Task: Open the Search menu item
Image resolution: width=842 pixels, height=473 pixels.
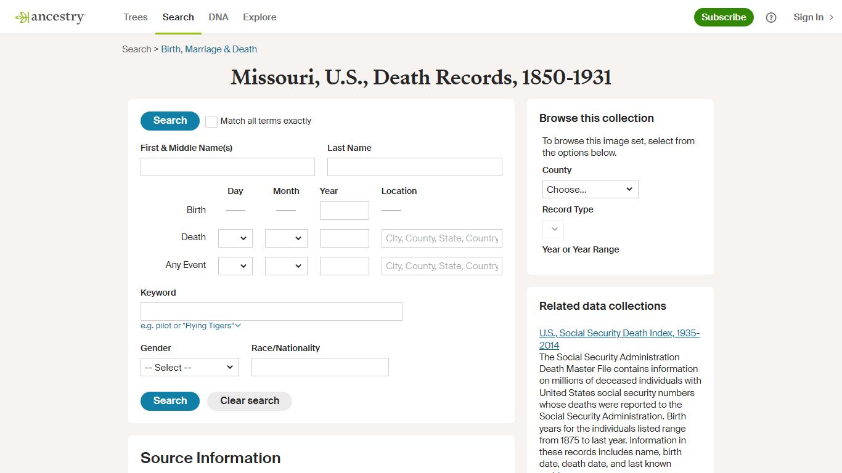Action: [x=178, y=17]
